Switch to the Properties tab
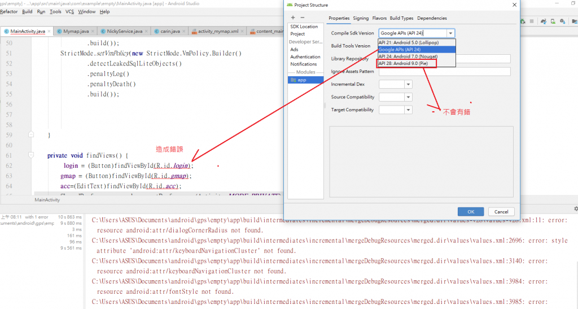Image resolution: width=578 pixels, height=309 pixels. point(339,18)
